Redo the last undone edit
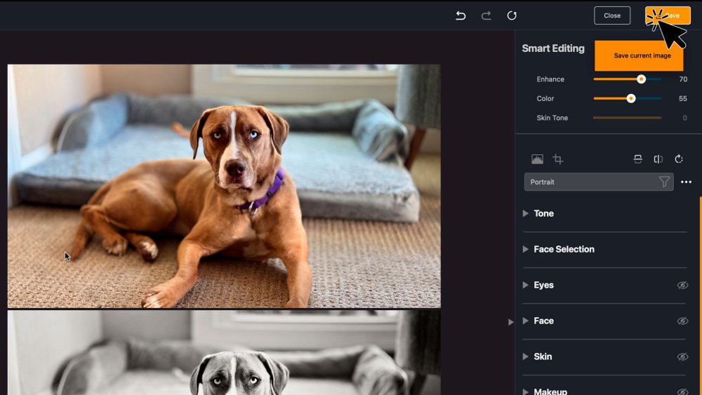 coord(486,15)
